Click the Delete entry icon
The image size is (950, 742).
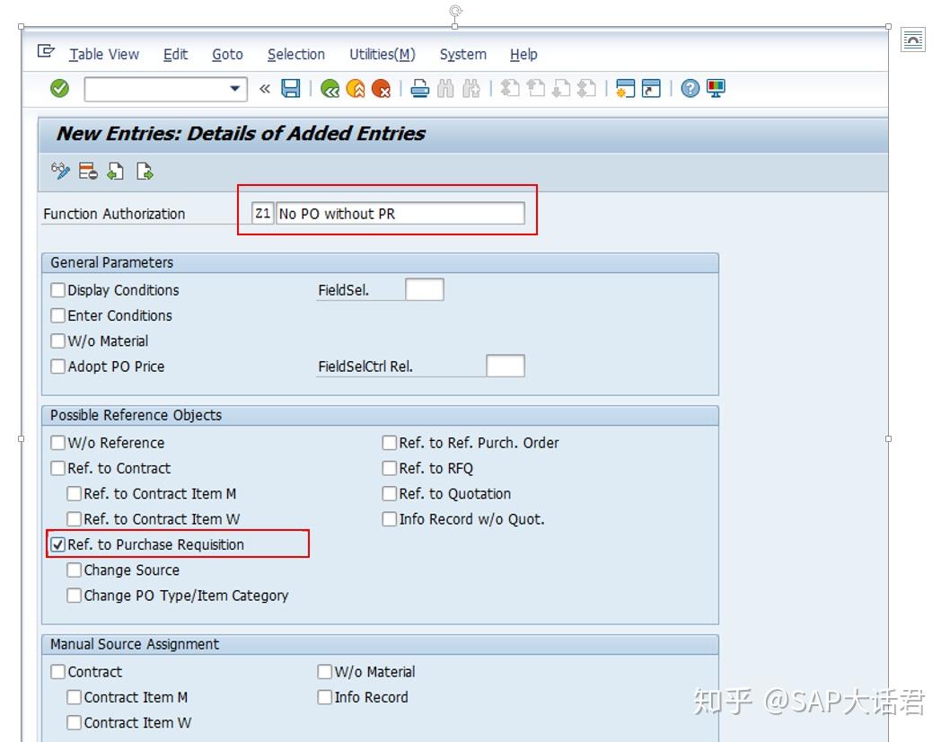(x=88, y=172)
